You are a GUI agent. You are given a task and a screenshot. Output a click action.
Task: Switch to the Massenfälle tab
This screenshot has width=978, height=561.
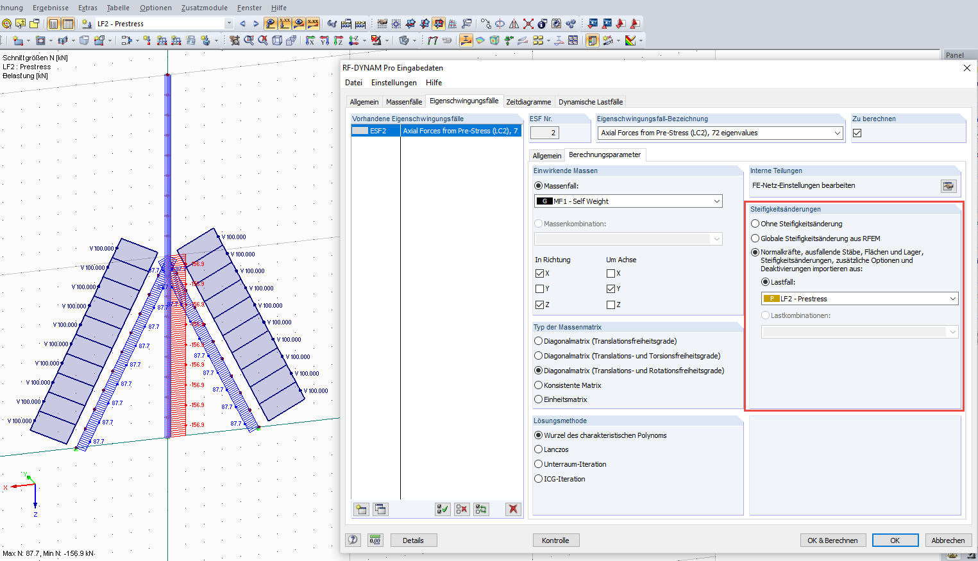(x=404, y=102)
